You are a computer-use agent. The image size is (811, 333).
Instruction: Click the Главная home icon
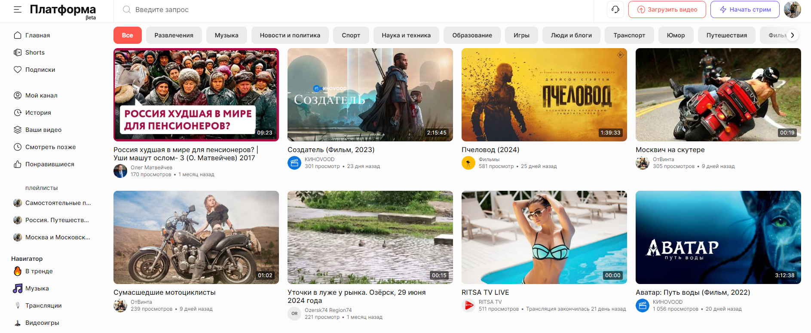tap(18, 35)
